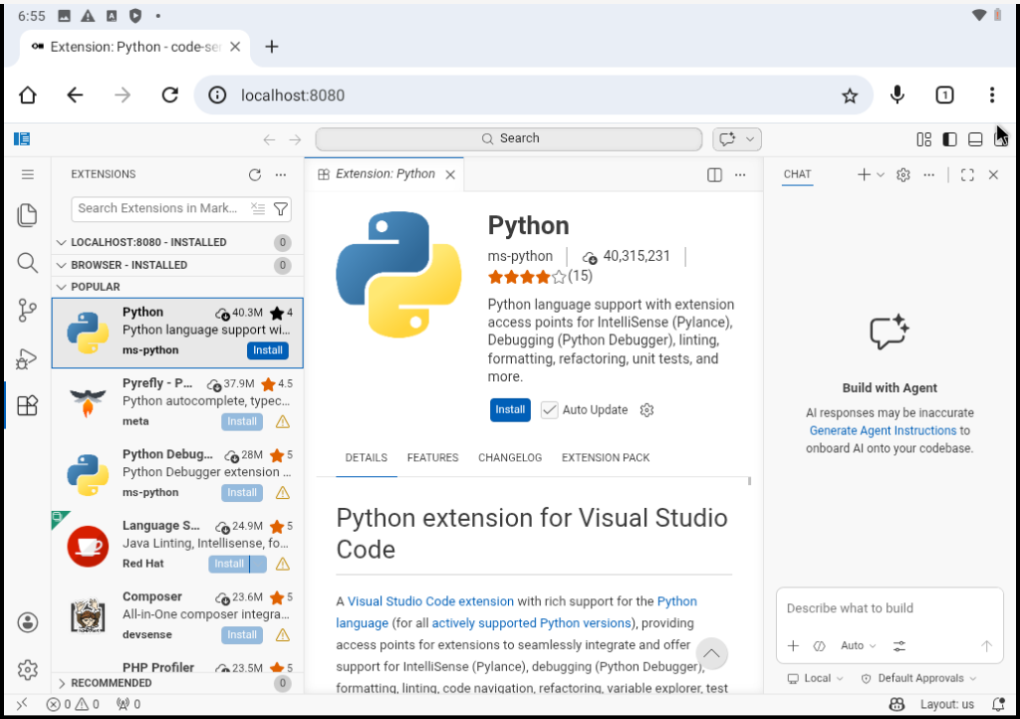Install the Pyrefly extension
The width and height of the screenshot is (1020, 719).
pos(242,421)
